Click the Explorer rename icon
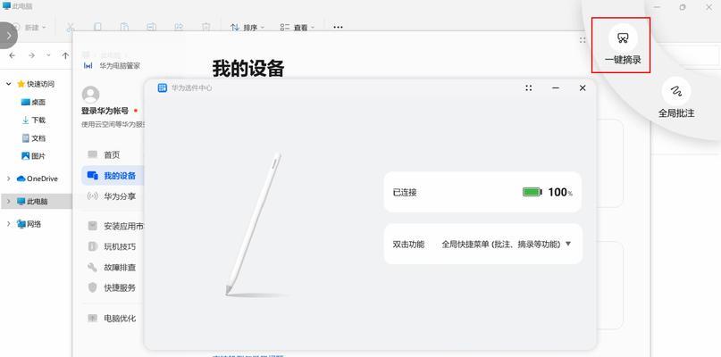The width and height of the screenshot is (721, 357). point(152,28)
